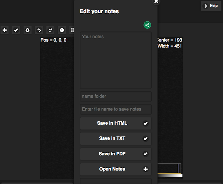
Task: Click the Save in HTML button
Action: coord(116,123)
